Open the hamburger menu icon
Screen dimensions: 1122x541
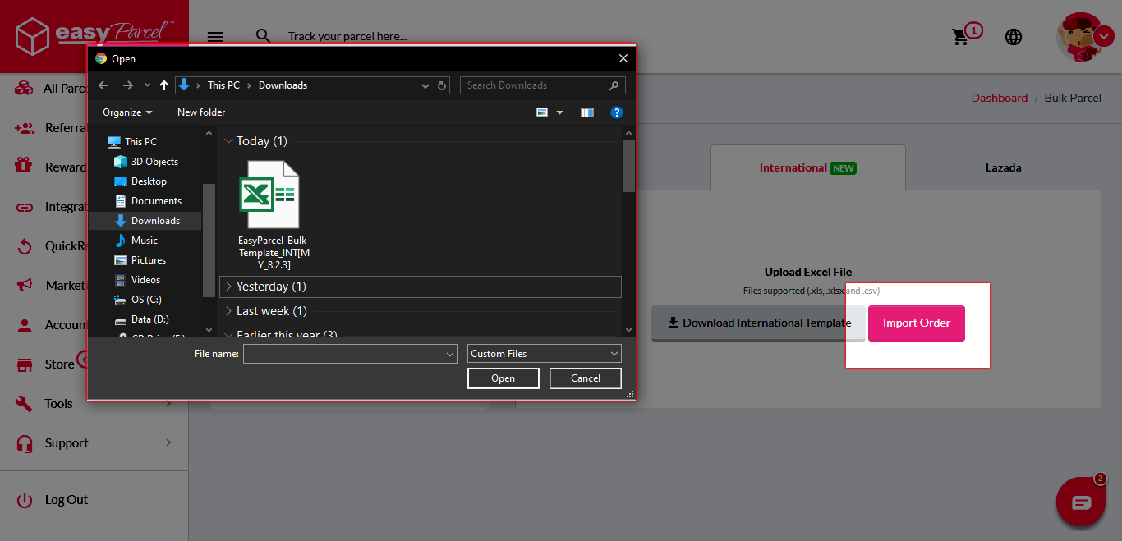point(215,36)
